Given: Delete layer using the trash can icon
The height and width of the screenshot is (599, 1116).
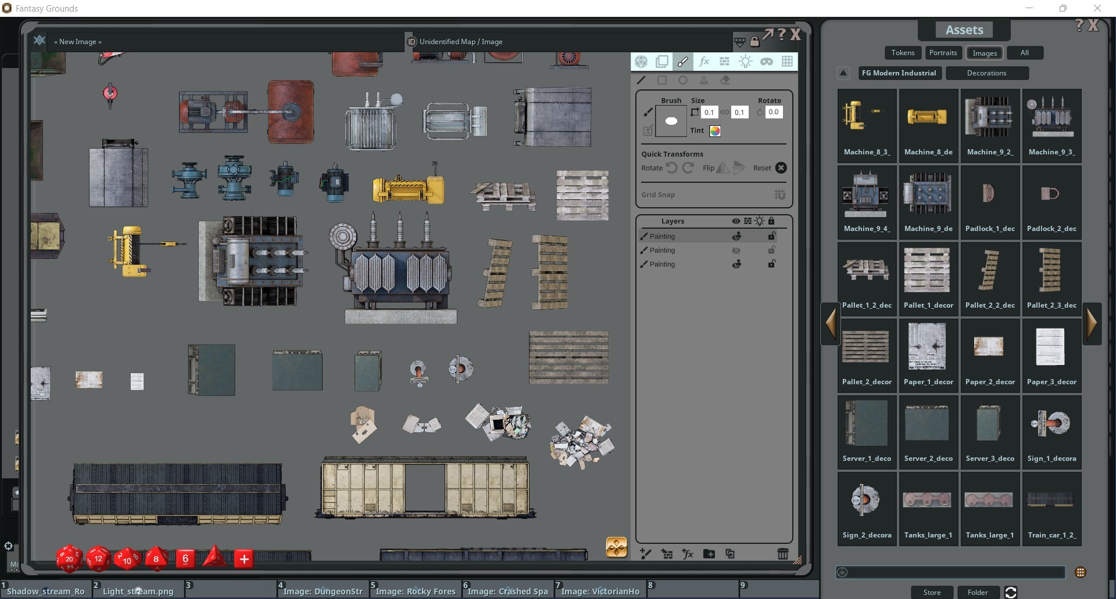Looking at the screenshot, I should (782, 554).
